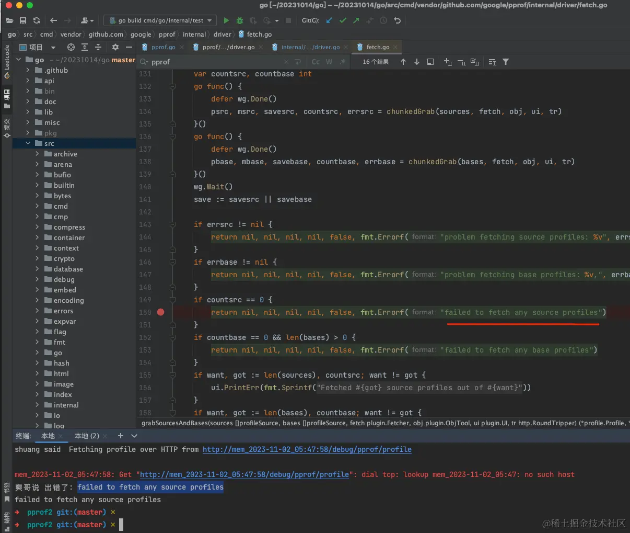Expand the cmd folder in tree
The width and height of the screenshot is (630, 533).
click(x=37, y=206)
